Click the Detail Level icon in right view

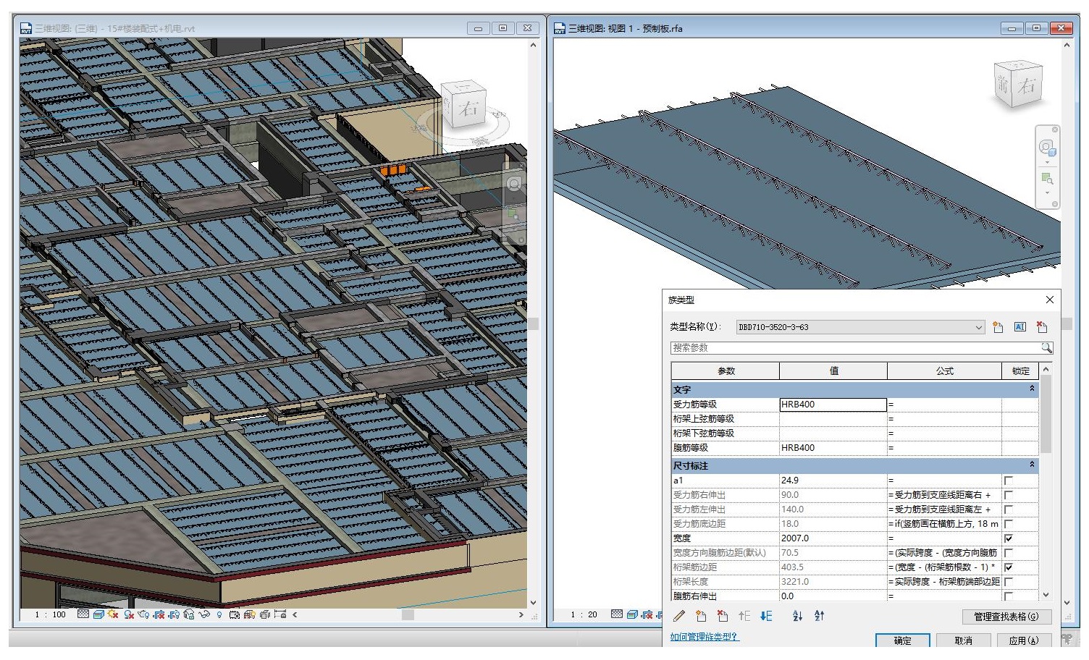coord(617,614)
